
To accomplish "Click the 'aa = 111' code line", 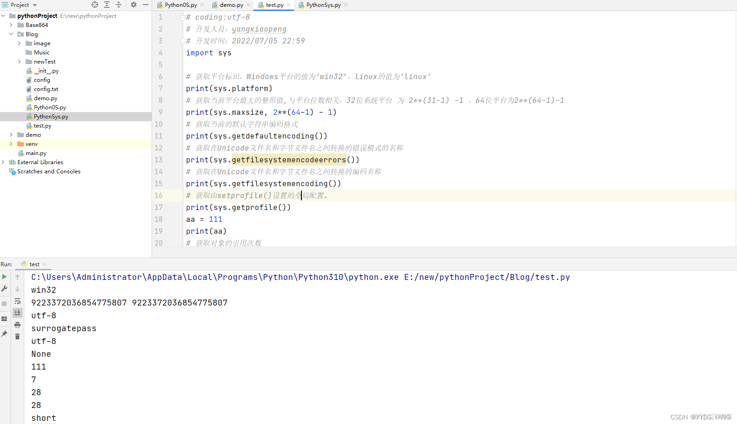I will (204, 219).
